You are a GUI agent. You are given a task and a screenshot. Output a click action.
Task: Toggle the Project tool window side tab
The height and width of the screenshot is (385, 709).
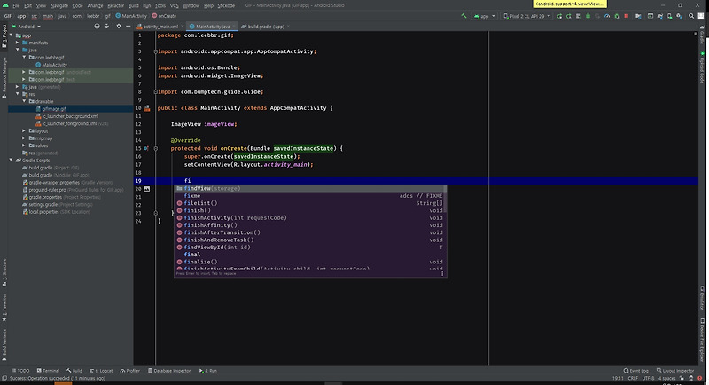click(4, 37)
